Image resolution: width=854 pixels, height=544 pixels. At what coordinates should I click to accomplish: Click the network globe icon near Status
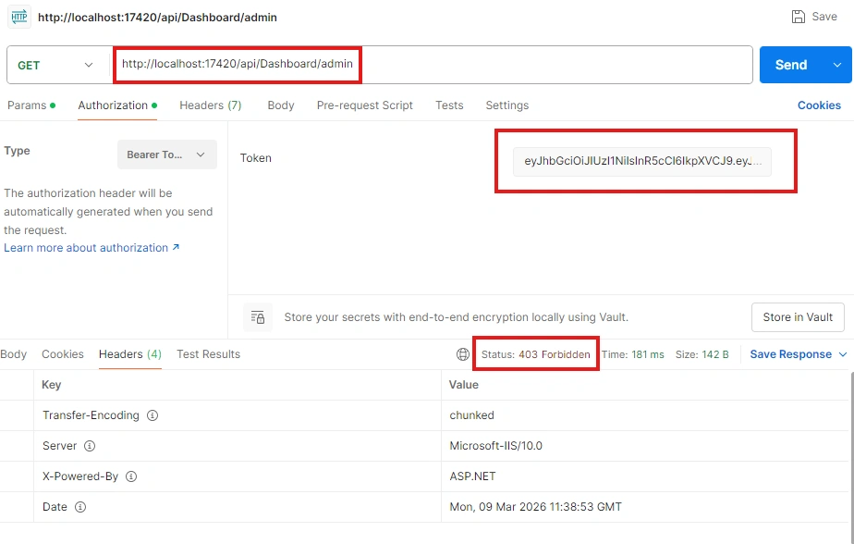pos(462,354)
